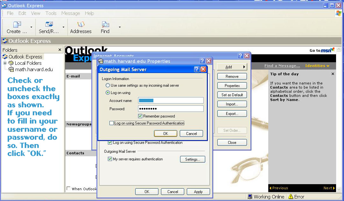The width and height of the screenshot is (344, 201).
Task: Click the Send/Receive toolbar icon
Action: pos(49,25)
